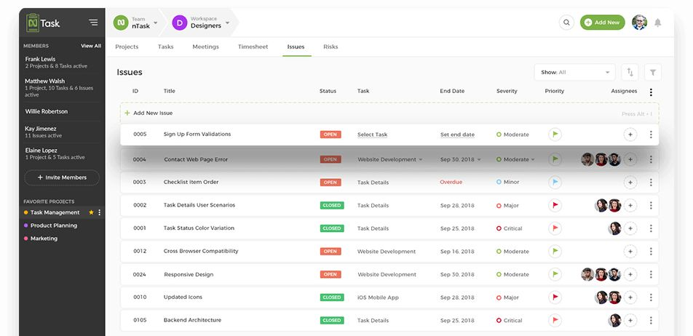Click the Title column header
The width and height of the screenshot is (693, 336).
point(170,91)
